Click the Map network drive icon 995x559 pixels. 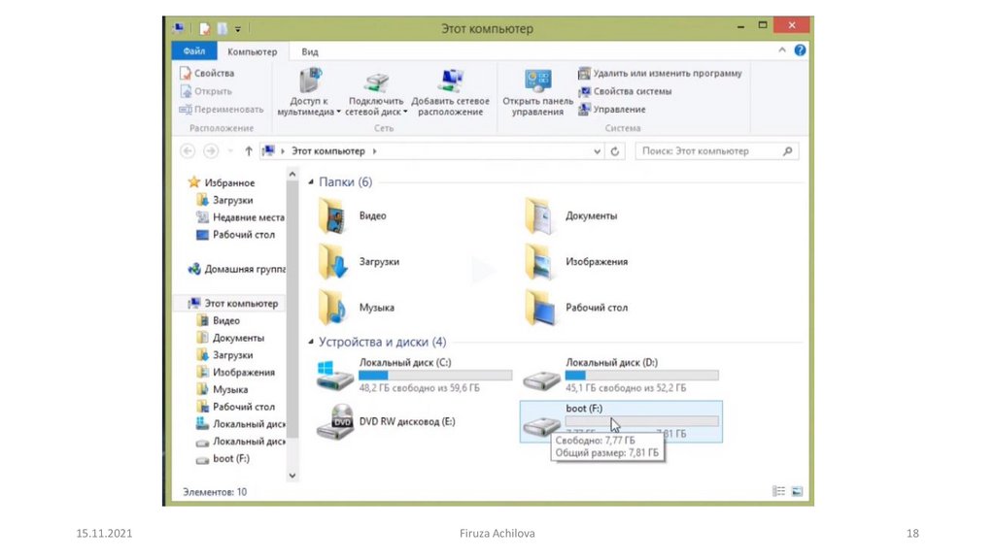376,81
